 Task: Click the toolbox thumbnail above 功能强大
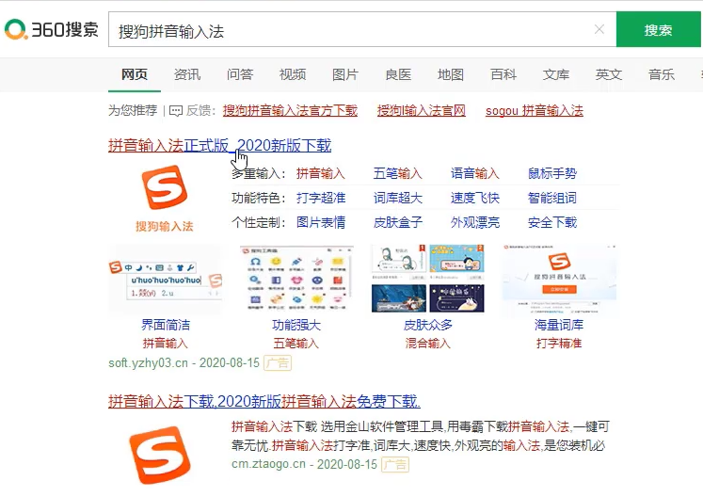tap(296, 279)
